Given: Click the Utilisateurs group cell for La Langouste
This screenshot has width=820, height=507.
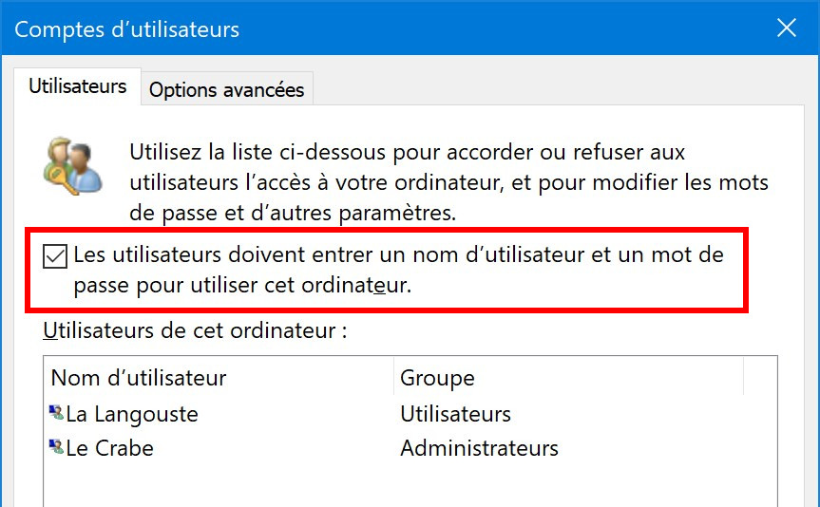Looking at the screenshot, I should pyautogui.click(x=455, y=414).
